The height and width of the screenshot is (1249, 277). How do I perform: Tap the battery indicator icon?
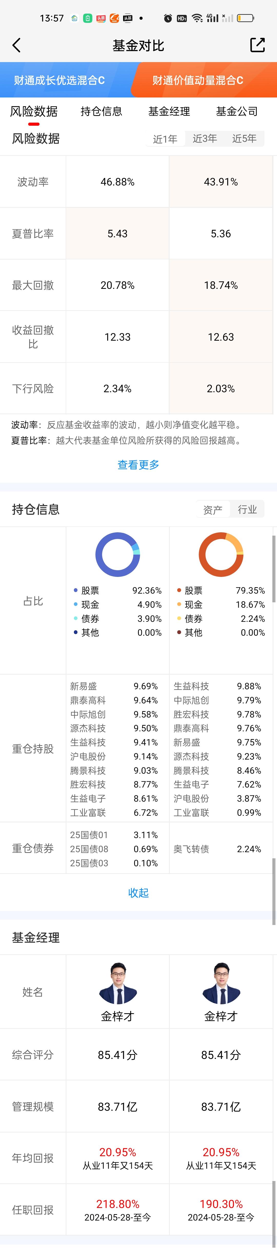(x=245, y=18)
